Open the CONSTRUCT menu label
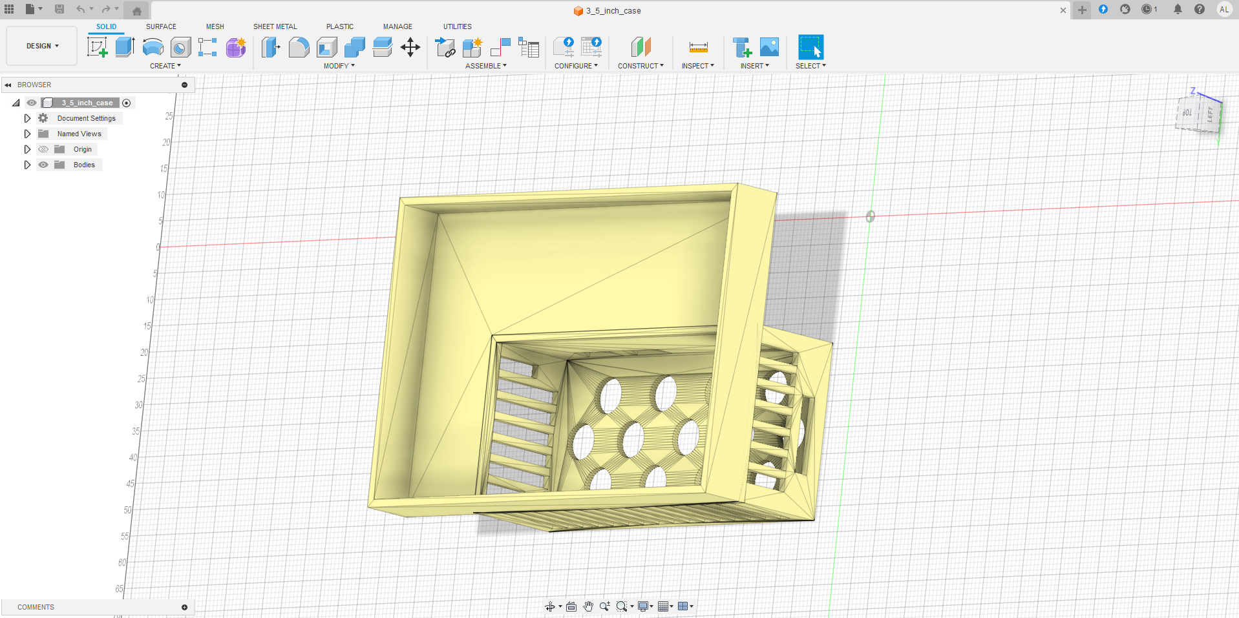This screenshot has height=618, width=1239. [x=640, y=66]
